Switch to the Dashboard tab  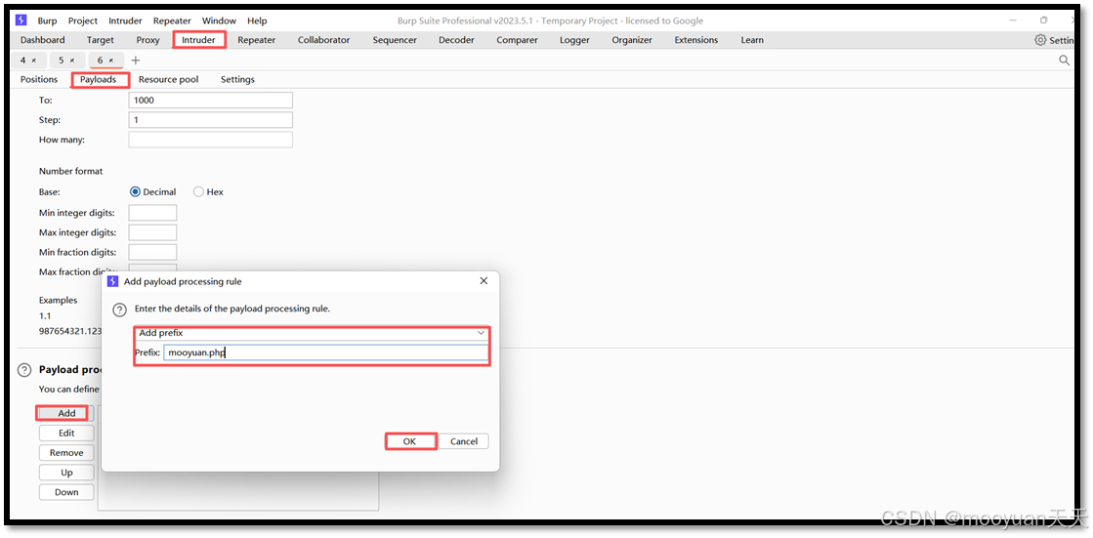tap(43, 40)
